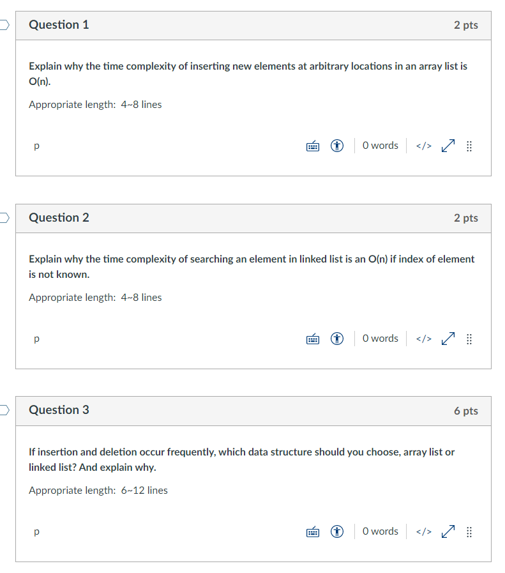Open keyboard shortcuts in Question 2 editor
The image size is (505, 573).
coord(313,339)
